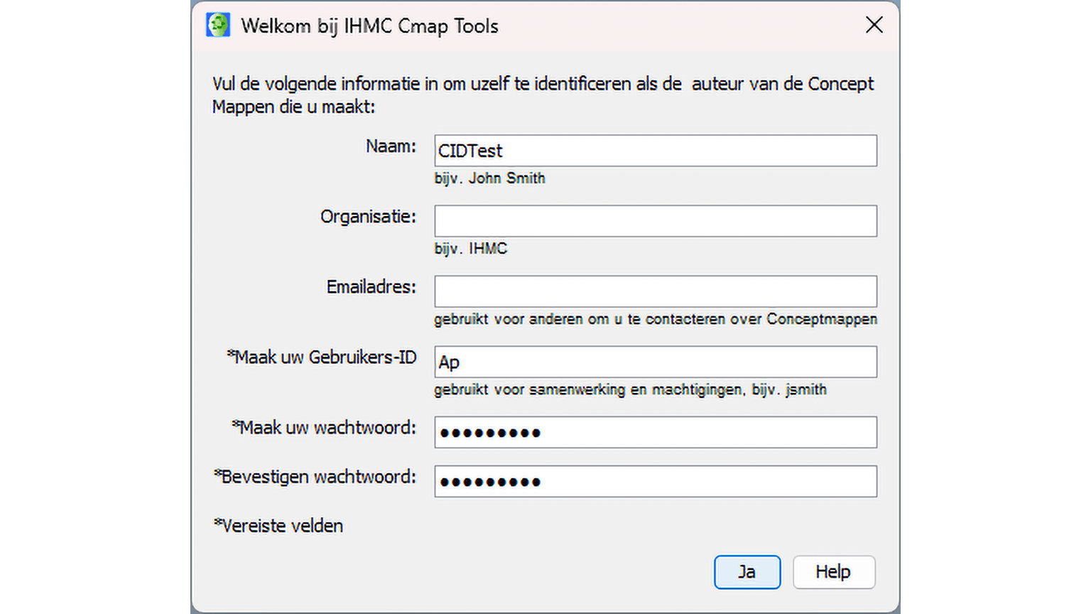Click the Naam: label
The image size is (1091, 614).
pos(391,146)
